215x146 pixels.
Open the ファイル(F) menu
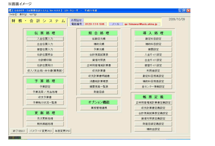(x=14, y=14)
